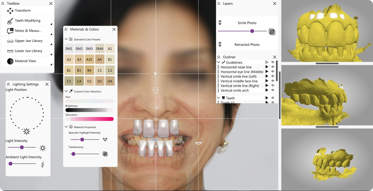Select the Transform tool icon
Image resolution: width=373 pixels, height=191 pixels.
[x=10, y=11]
